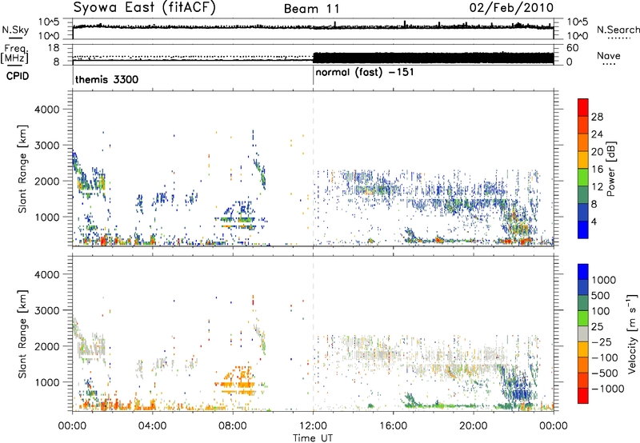640x443 pixels.
Task: Pick the bright green Velocity colorbar segment between 100 and 25
Action: coord(583,318)
